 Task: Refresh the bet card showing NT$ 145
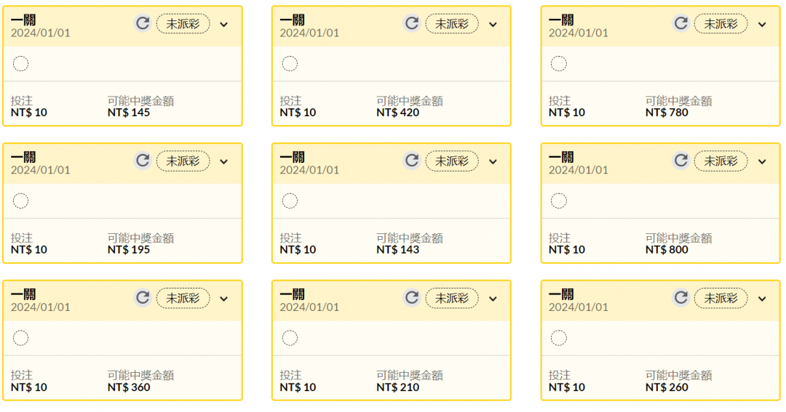(x=143, y=23)
